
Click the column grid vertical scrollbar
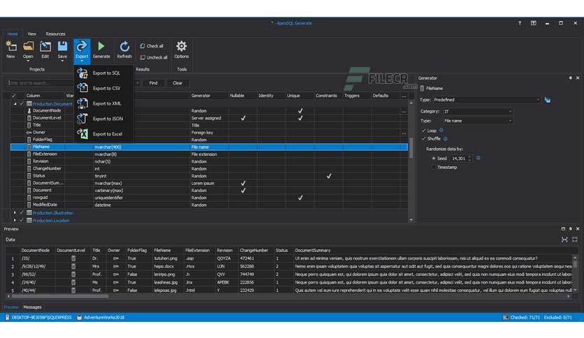pyautogui.click(x=411, y=148)
